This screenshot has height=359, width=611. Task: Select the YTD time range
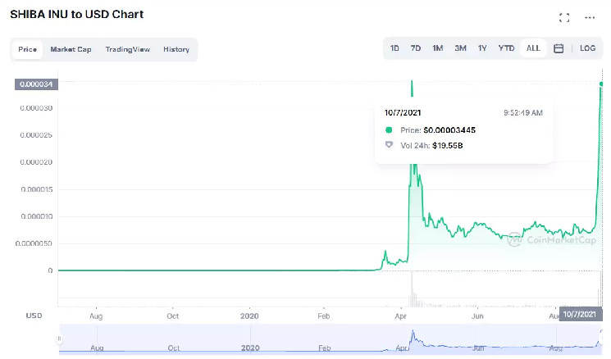(x=507, y=48)
